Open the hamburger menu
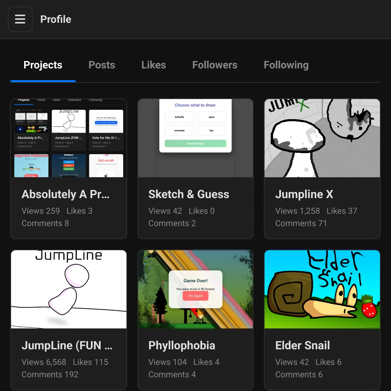Viewport: 391px width, 391px height. 20,19
